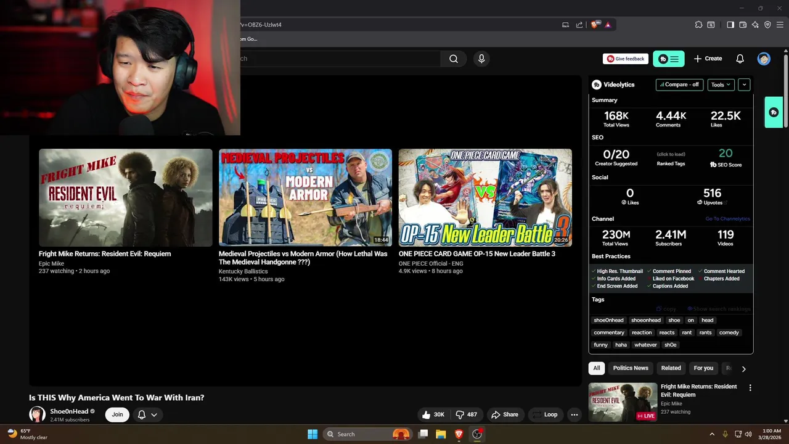Click the Create button
The height and width of the screenshot is (444, 789).
708,59
